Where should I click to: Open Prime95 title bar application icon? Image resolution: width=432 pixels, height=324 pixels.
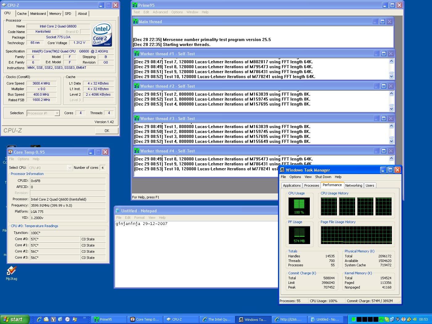(135, 5)
